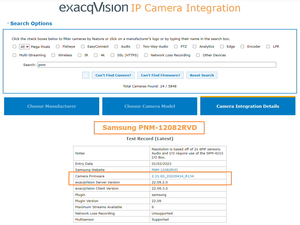Viewport: 300px width, 225px height.
Task: Toggle the 4k checkbox
Action: point(96,55)
